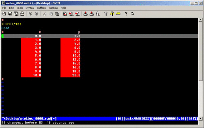Undo the last change via toolbar
Screen dimensions: 204x128
point(30,14)
